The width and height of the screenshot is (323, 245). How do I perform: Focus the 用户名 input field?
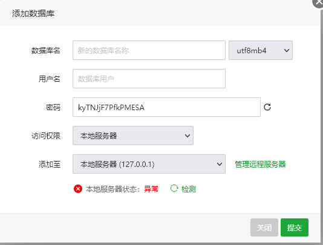pyautogui.click(x=149, y=79)
